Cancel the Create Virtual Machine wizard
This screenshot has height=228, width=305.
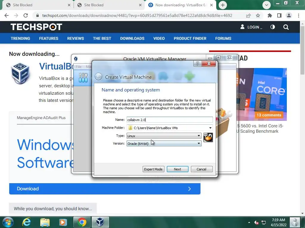[201, 169]
